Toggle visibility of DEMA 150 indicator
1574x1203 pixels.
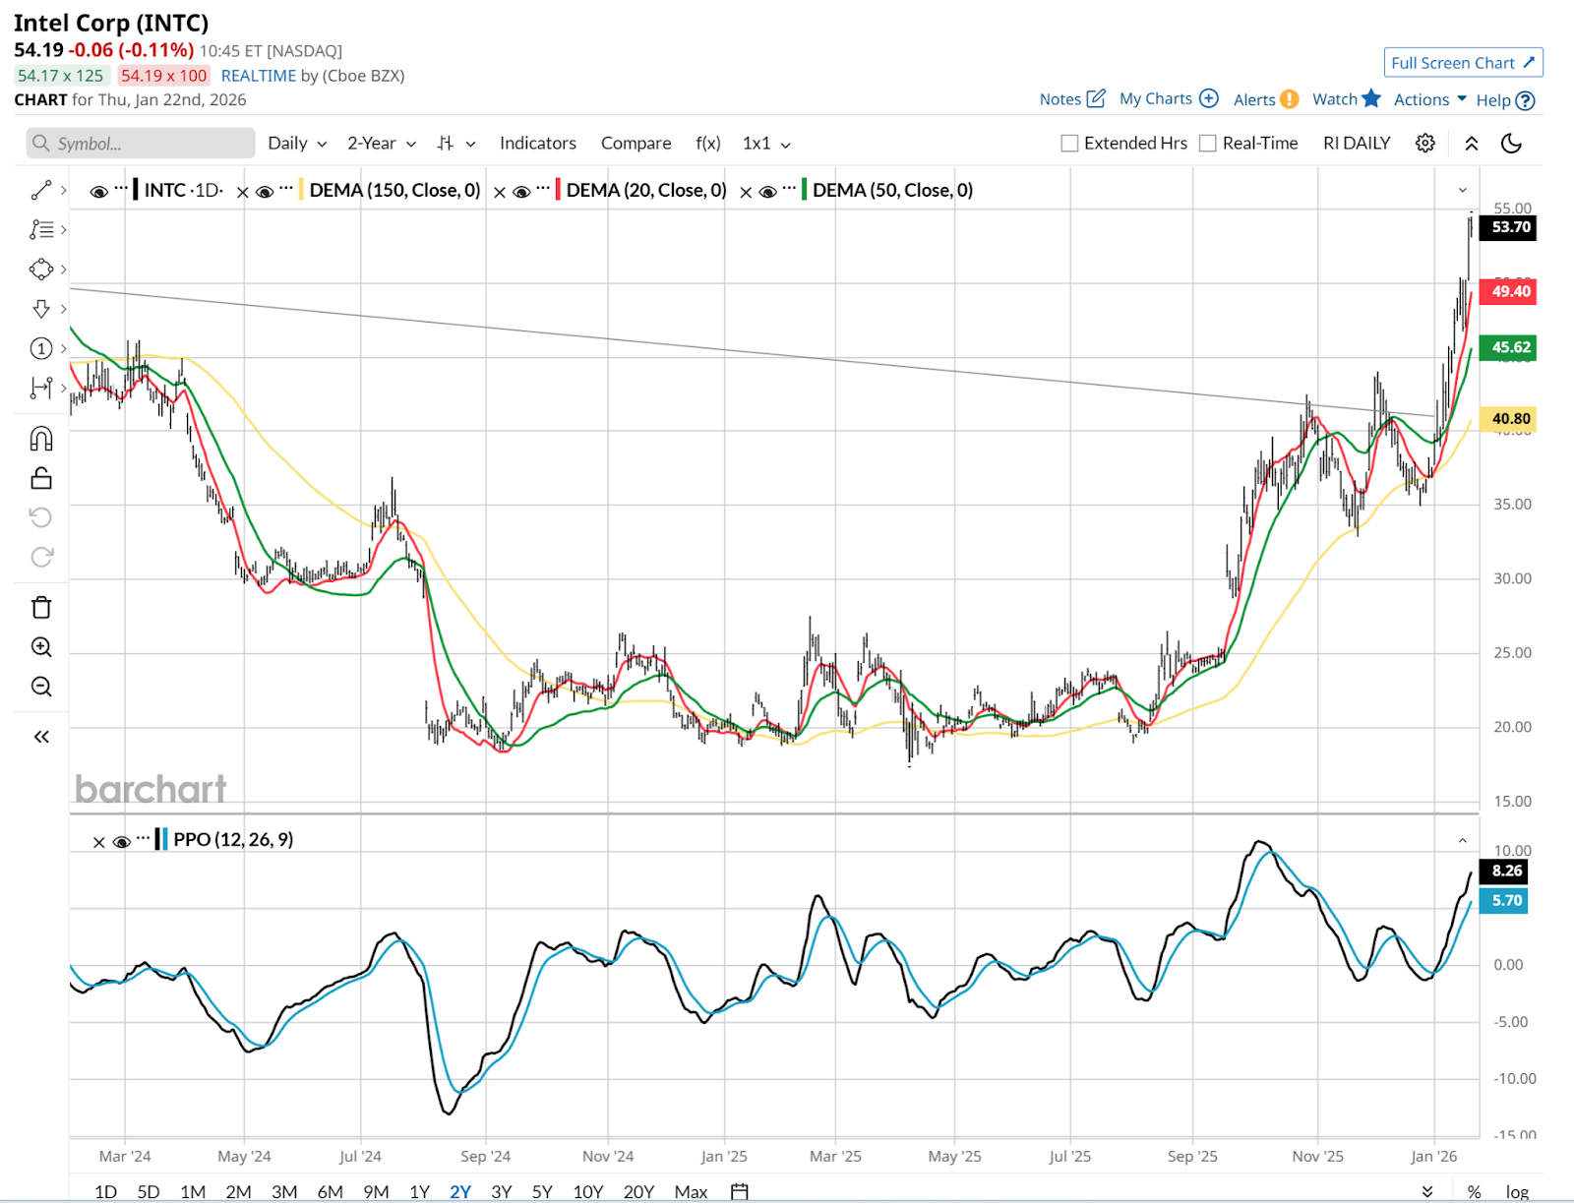coord(265,192)
